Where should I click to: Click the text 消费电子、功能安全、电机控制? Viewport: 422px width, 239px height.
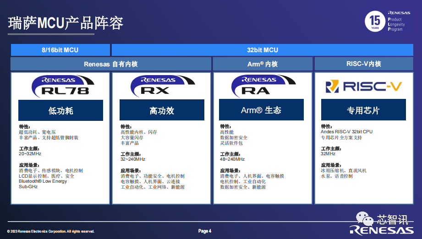153,176
